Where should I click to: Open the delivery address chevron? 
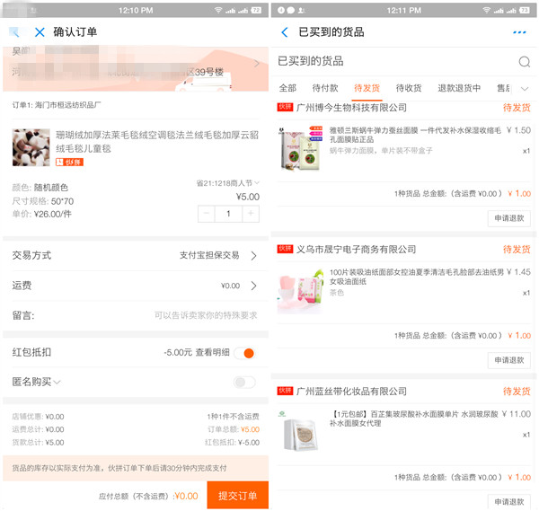(x=256, y=64)
